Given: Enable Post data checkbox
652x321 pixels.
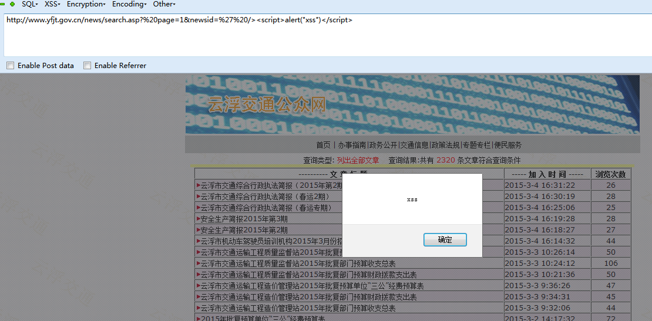Looking at the screenshot, I should click(x=11, y=66).
